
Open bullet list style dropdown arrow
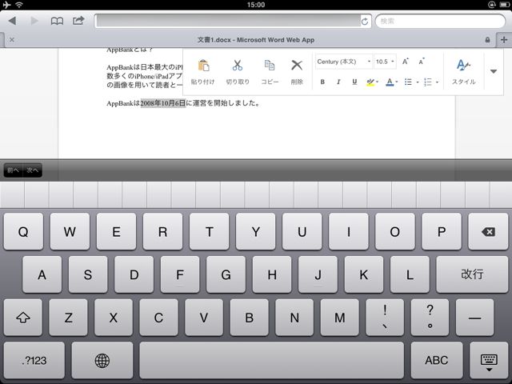point(418,82)
